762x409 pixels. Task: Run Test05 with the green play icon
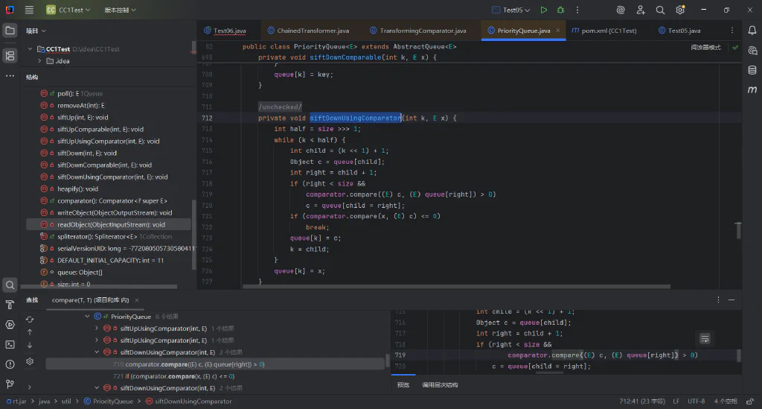coord(544,10)
